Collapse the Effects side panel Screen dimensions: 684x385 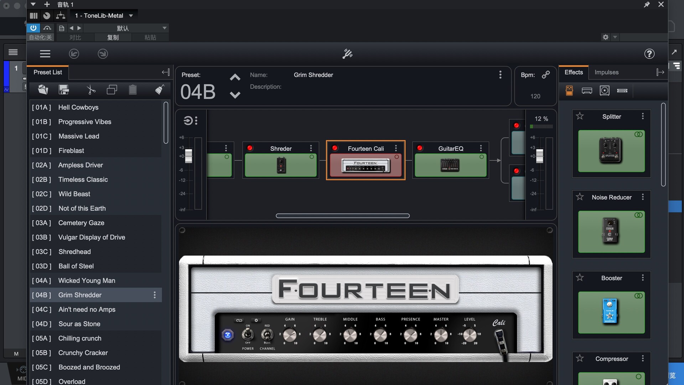[660, 72]
